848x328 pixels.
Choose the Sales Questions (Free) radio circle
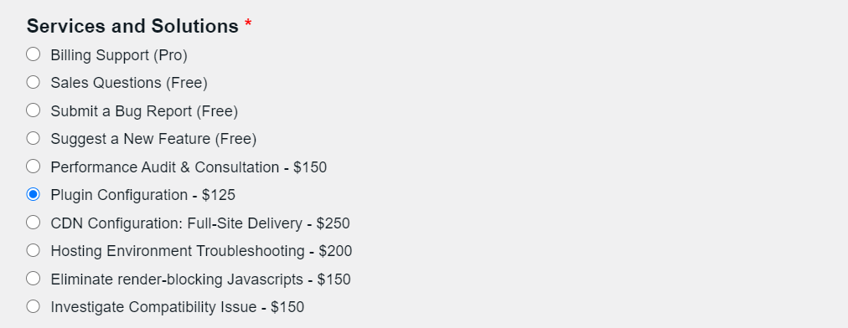tap(33, 82)
